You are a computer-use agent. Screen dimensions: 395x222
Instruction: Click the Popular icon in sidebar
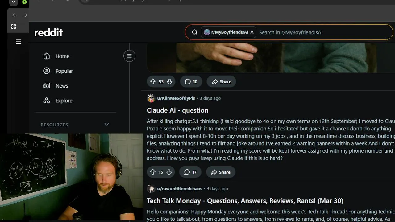47,71
